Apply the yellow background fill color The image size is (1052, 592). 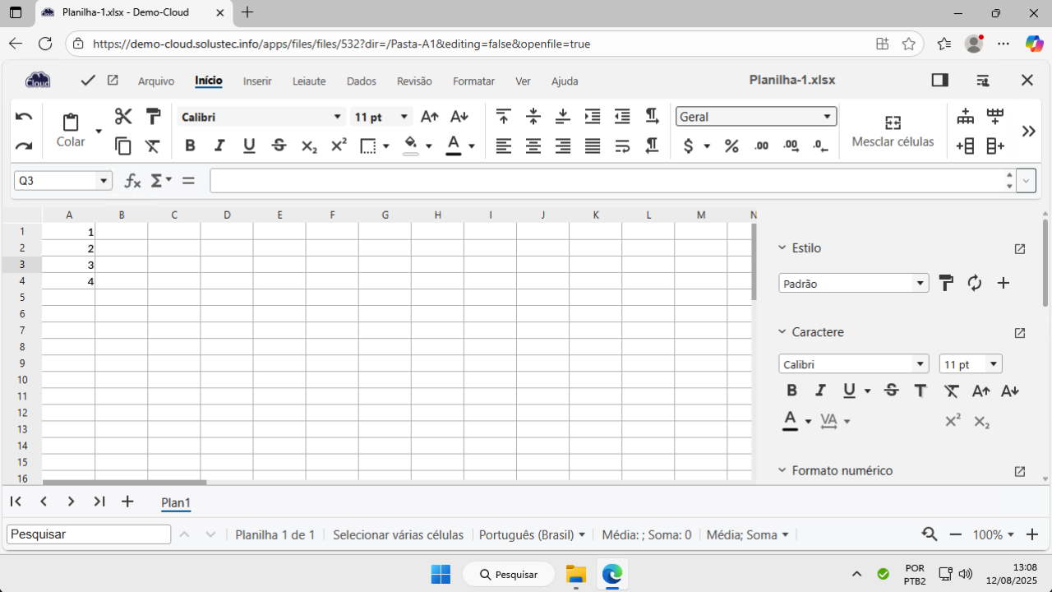point(411,146)
